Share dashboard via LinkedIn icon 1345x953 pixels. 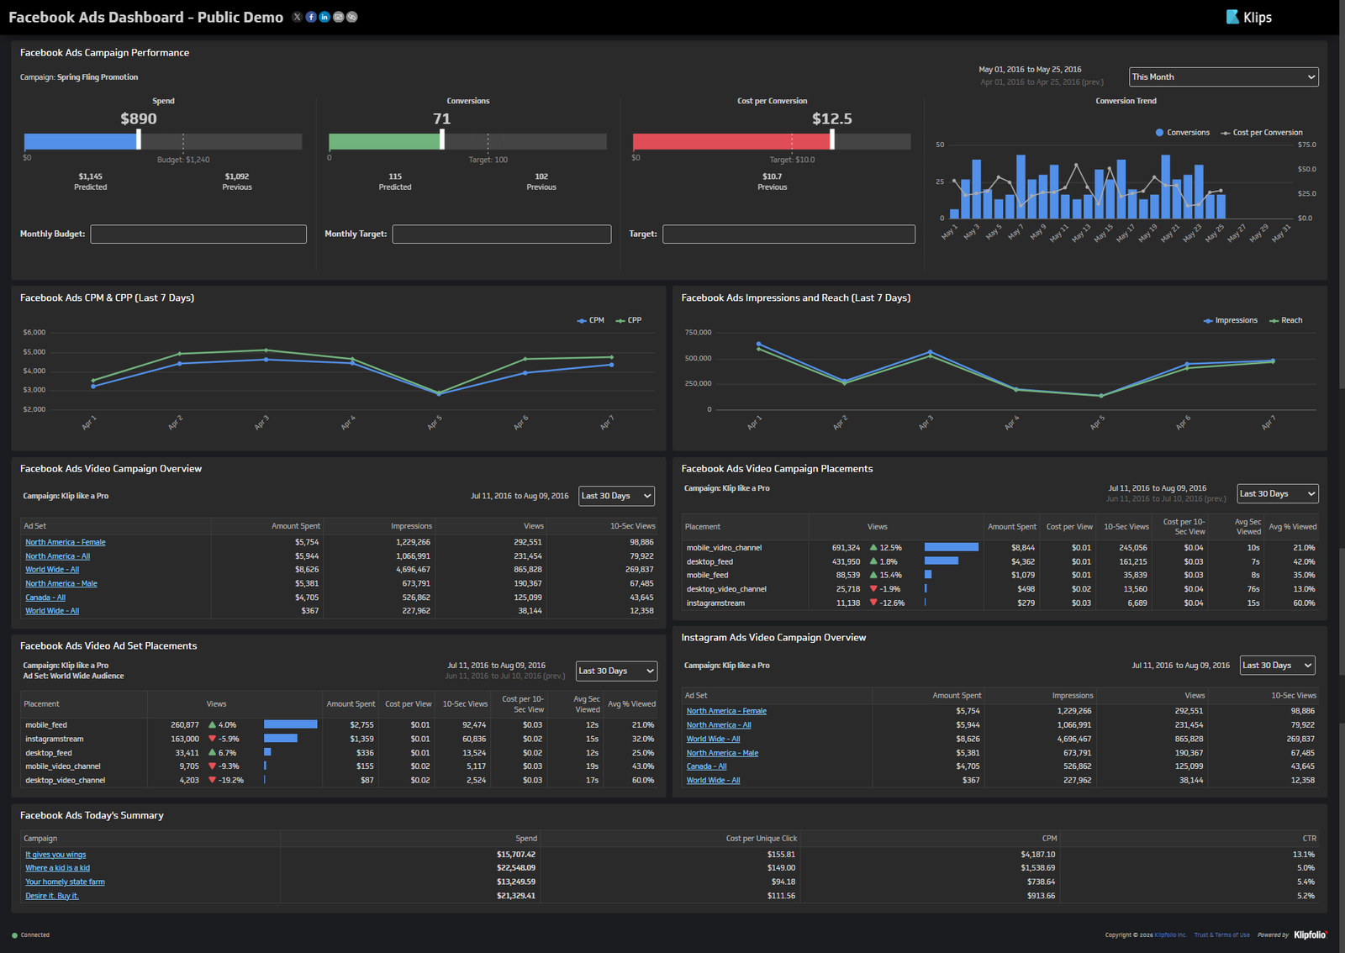pos(324,17)
